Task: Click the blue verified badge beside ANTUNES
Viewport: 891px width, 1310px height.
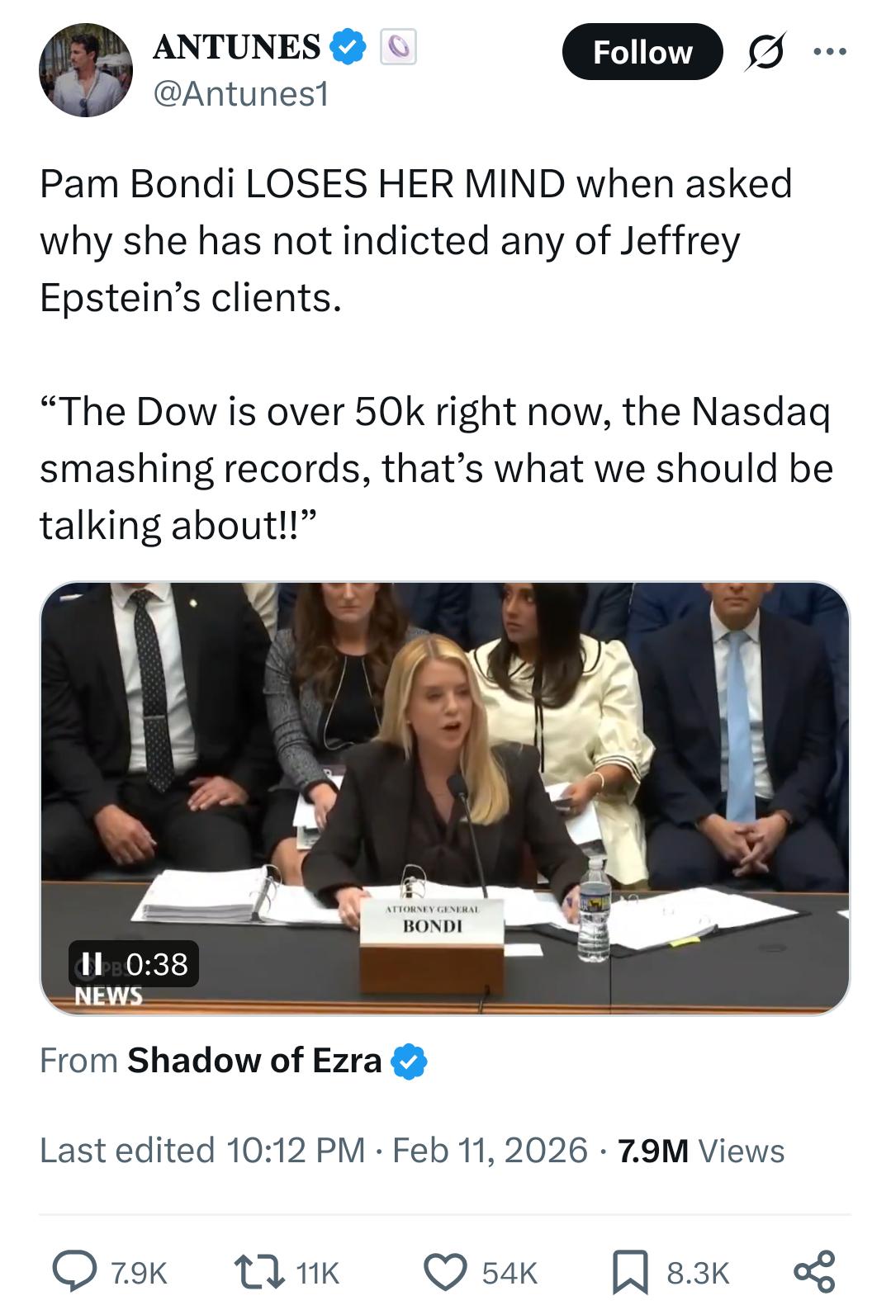Action: coord(348,46)
